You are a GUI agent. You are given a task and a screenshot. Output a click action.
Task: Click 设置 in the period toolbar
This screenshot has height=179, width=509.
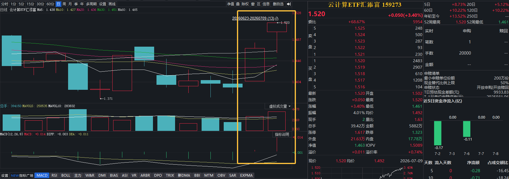[x=103, y=4]
